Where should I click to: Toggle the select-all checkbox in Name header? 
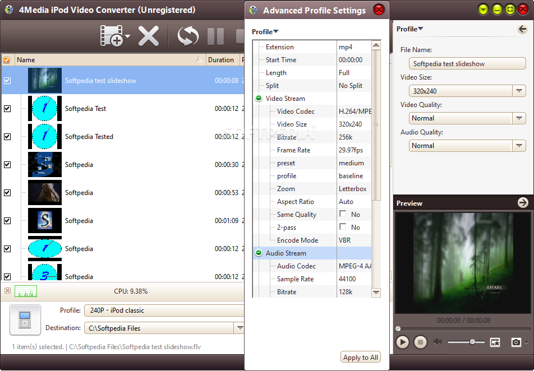(7, 60)
